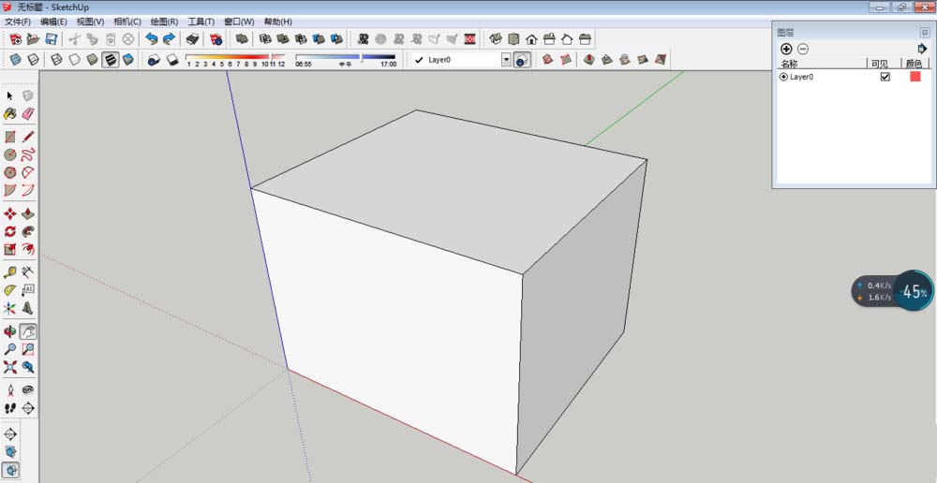Activate the Move tool with four red arrows

(x=10, y=213)
